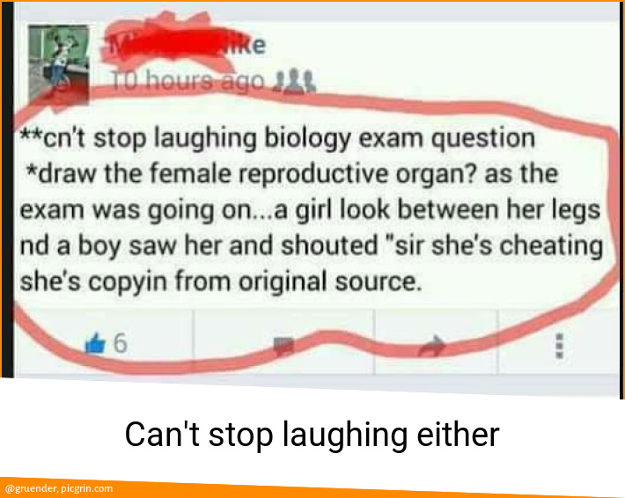Like the post with the thumbs-up icon
This screenshot has width=625, height=498.
click(96, 343)
